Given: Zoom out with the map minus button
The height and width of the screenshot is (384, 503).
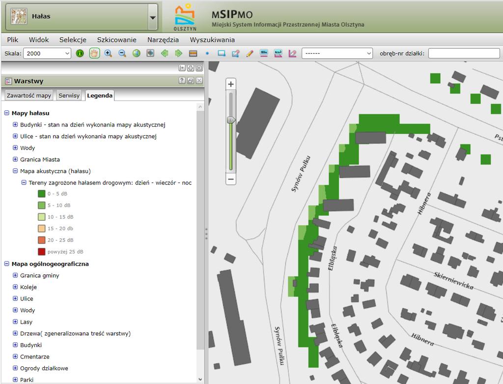Looking at the screenshot, I should 231,179.
